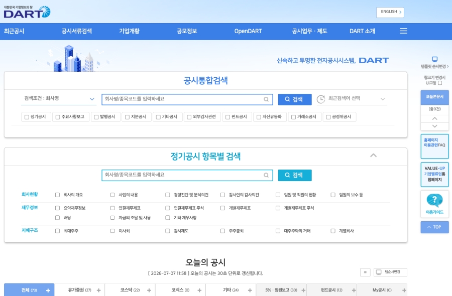The width and height of the screenshot is (452, 296).
Task: Switch to the 유가증권 (27) tab
Action: click(x=79, y=290)
